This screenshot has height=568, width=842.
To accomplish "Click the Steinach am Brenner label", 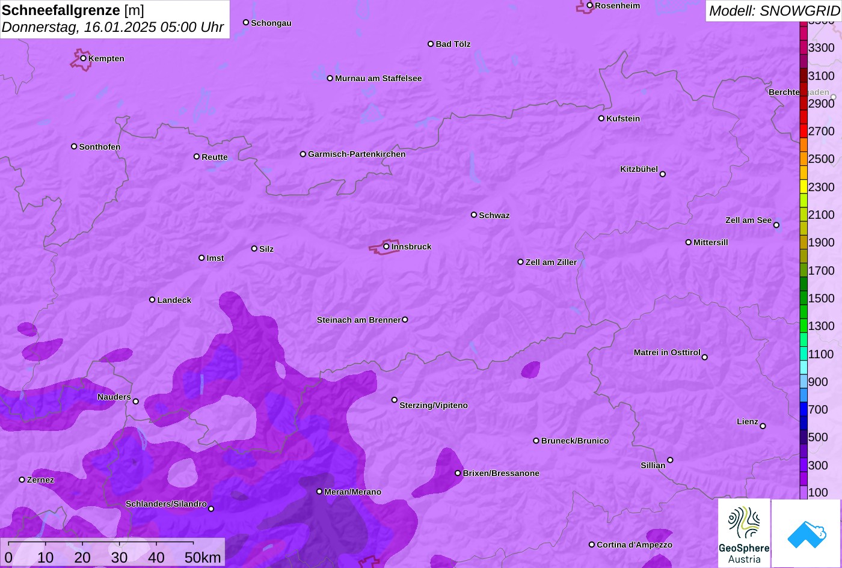I will 358,320.
